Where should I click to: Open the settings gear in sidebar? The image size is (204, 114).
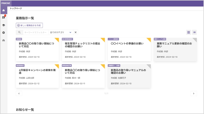pyautogui.click(x=4, y=33)
